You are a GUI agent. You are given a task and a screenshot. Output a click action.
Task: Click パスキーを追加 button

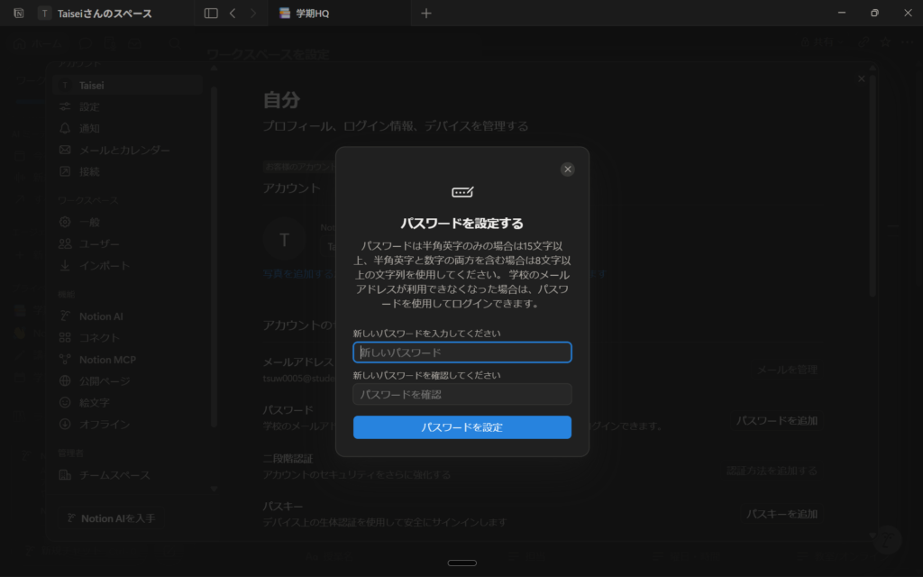[781, 514]
